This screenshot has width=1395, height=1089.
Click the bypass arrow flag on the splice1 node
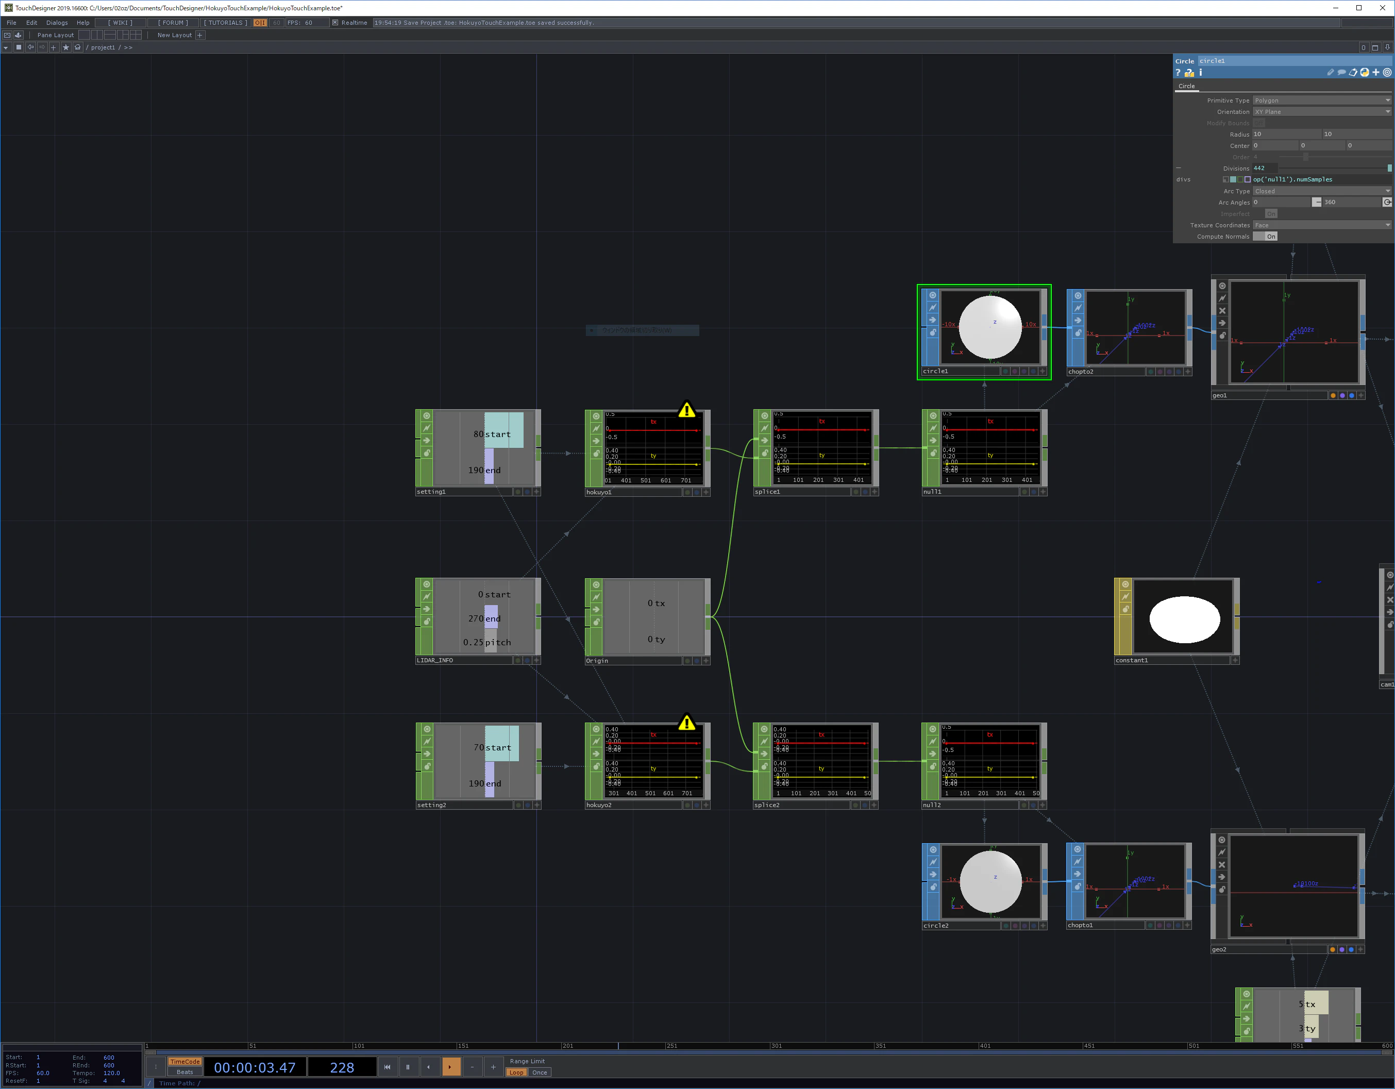click(x=765, y=441)
